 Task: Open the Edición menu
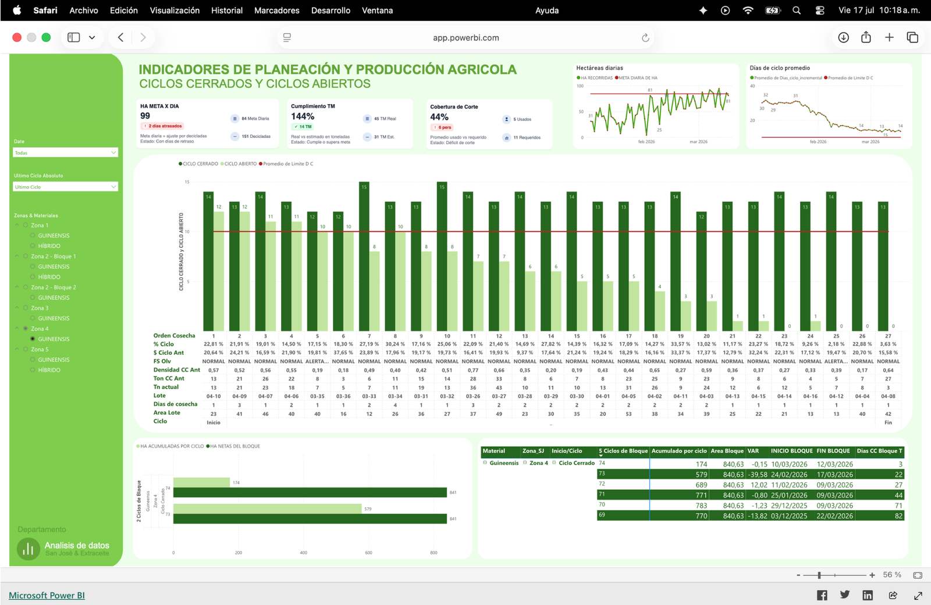click(x=124, y=10)
